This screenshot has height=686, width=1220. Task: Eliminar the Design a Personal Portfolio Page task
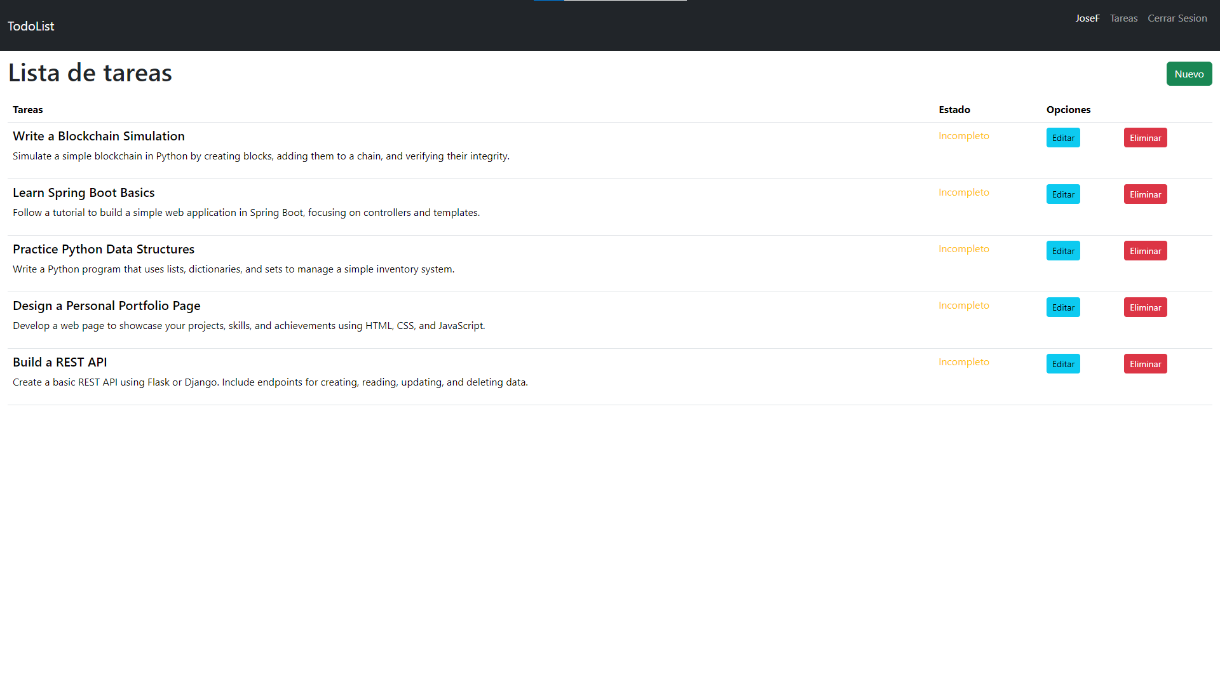pos(1145,307)
